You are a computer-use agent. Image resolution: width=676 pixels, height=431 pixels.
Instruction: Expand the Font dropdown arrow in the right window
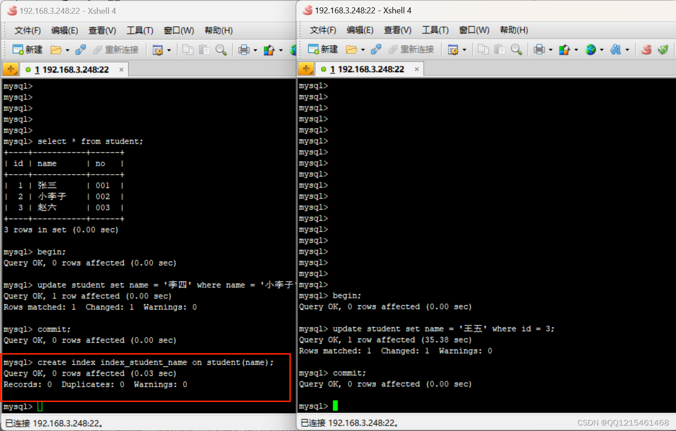pyautogui.click(x=627, y=50)
